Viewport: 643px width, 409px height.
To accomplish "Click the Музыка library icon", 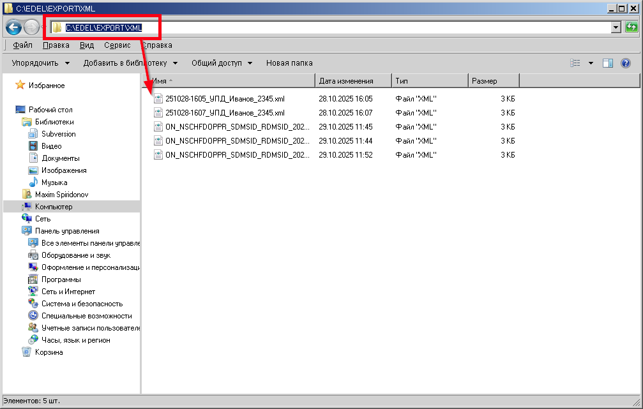I will (x=34, y=182).
